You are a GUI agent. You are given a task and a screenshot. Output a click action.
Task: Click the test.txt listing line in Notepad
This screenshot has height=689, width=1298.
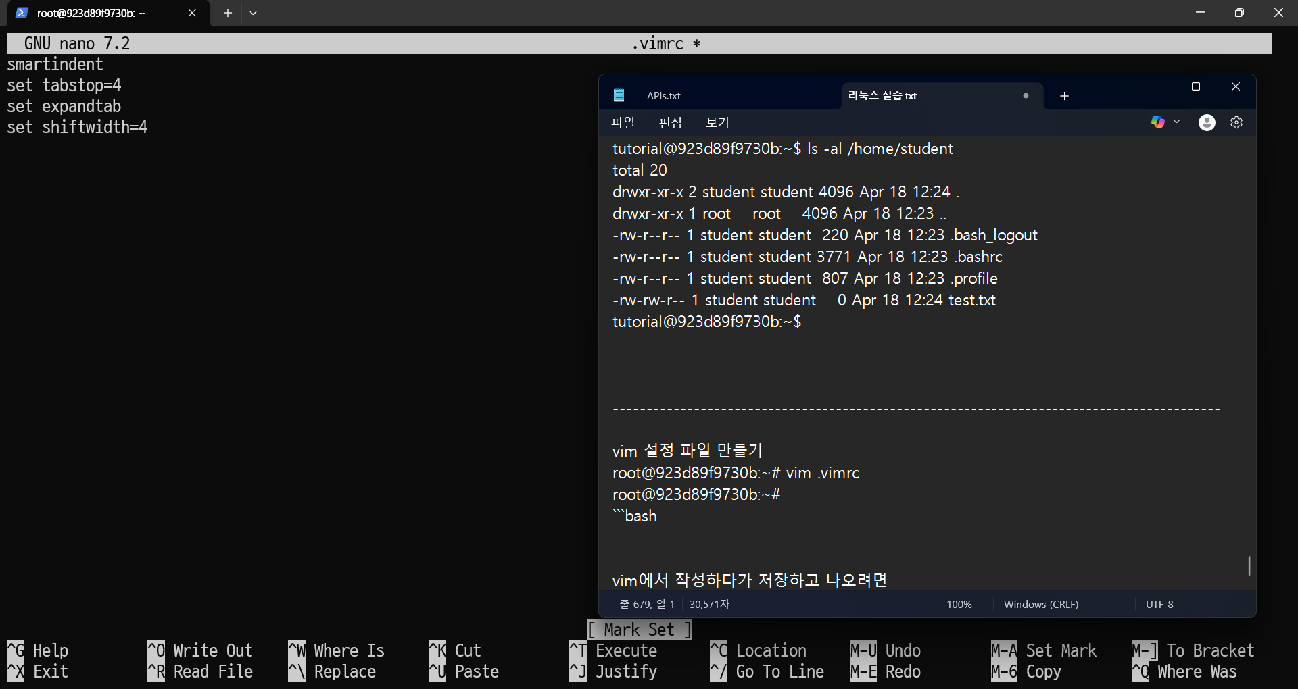(804, 300)
